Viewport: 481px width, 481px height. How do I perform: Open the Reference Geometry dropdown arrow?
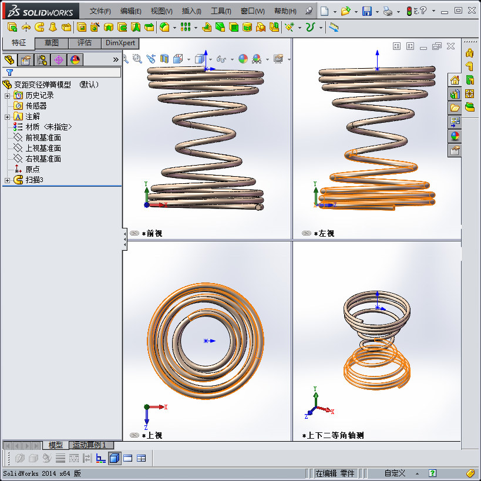pyautogui.click(x=300, y=28)
